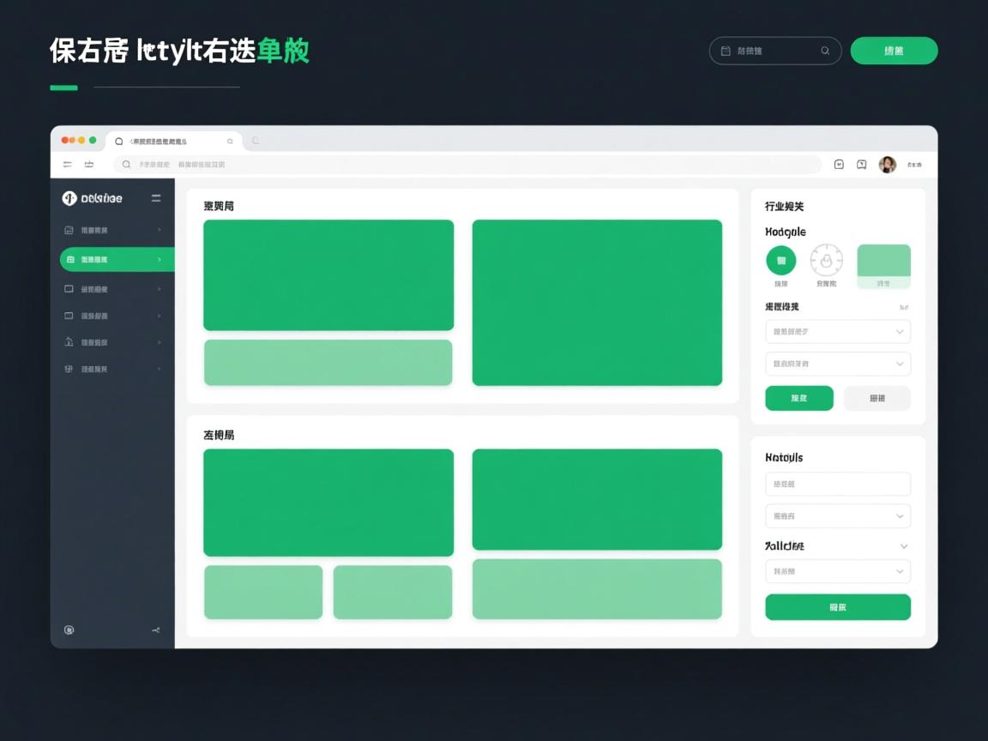Click the gray button beside the small green button
The width and height of the screenshot is (988, 741).
coord(877,398)
